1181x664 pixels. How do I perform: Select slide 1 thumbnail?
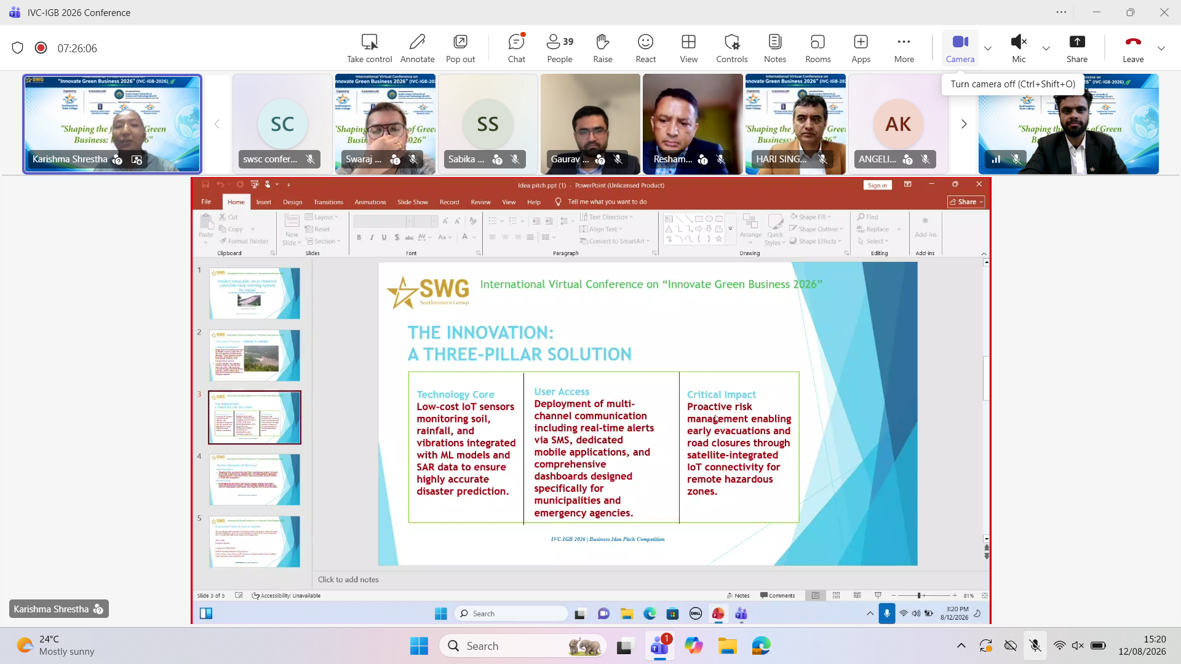[255, 293]
